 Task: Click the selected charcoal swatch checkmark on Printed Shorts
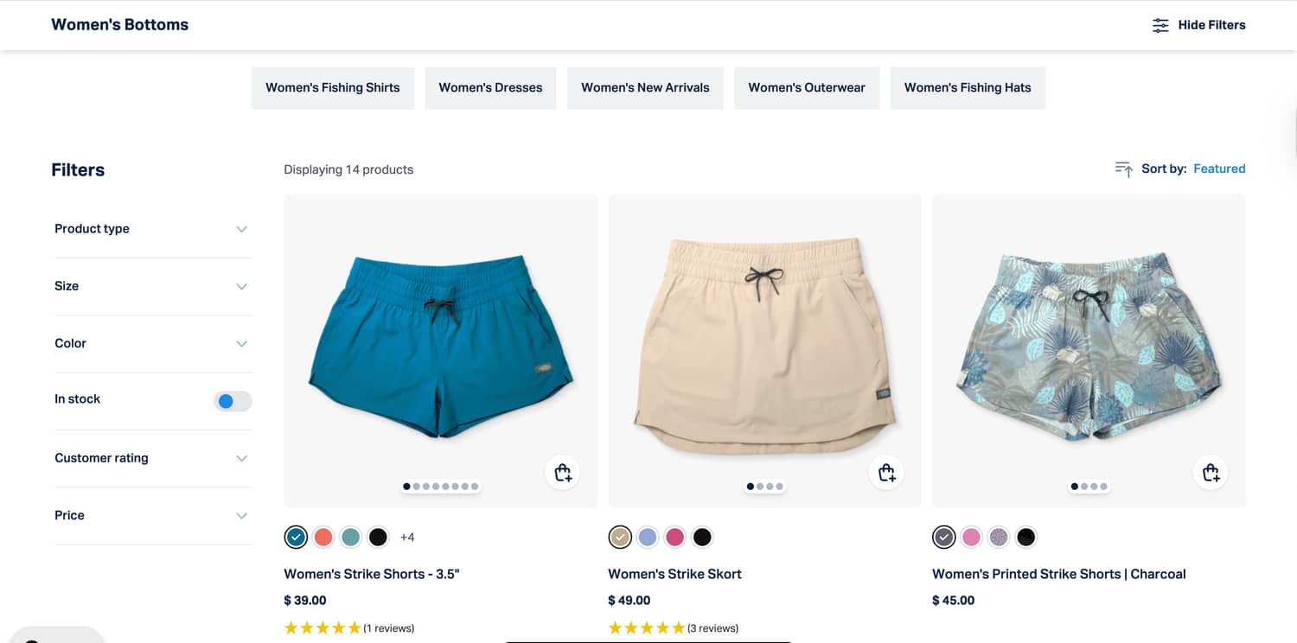(x=943, y=537)
